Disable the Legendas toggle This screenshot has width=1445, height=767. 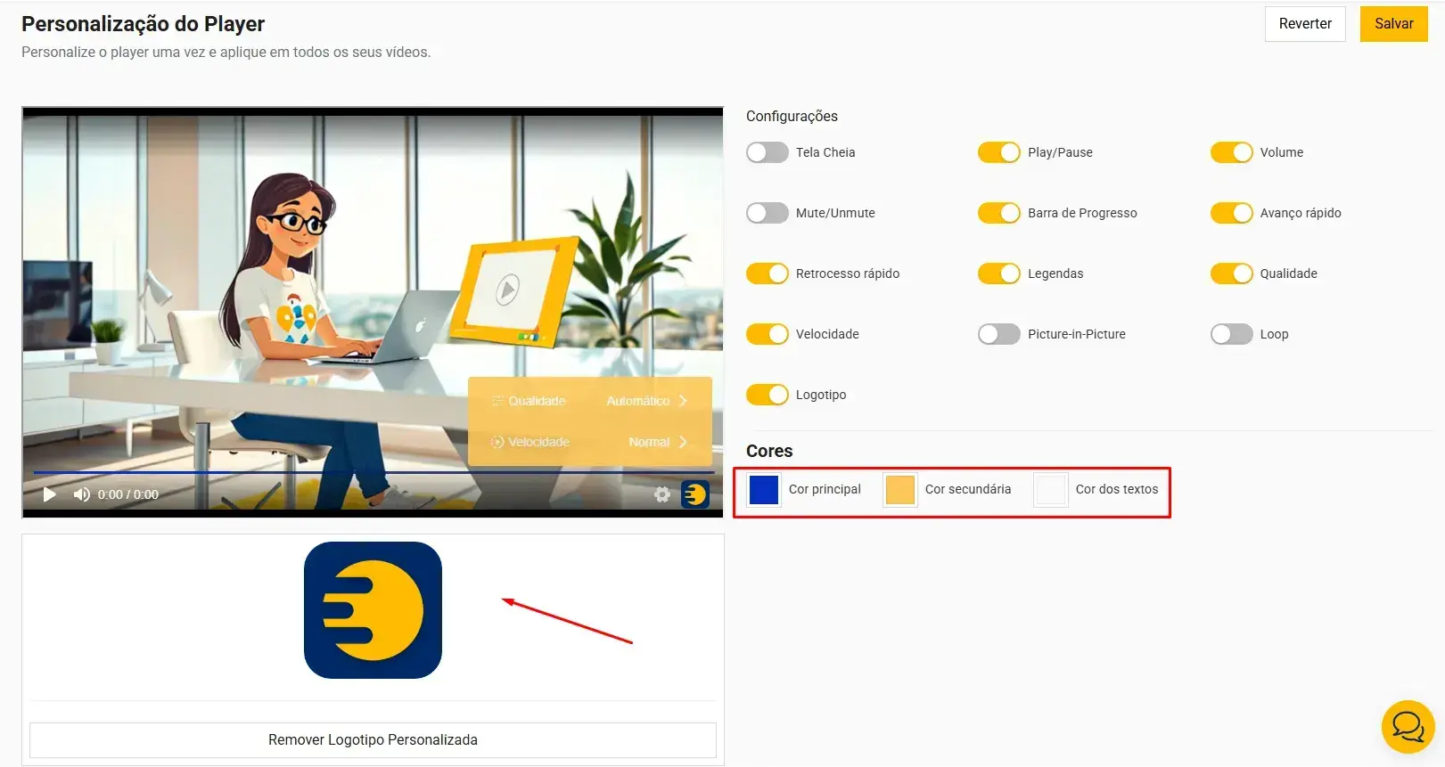(x=998, y=273)
